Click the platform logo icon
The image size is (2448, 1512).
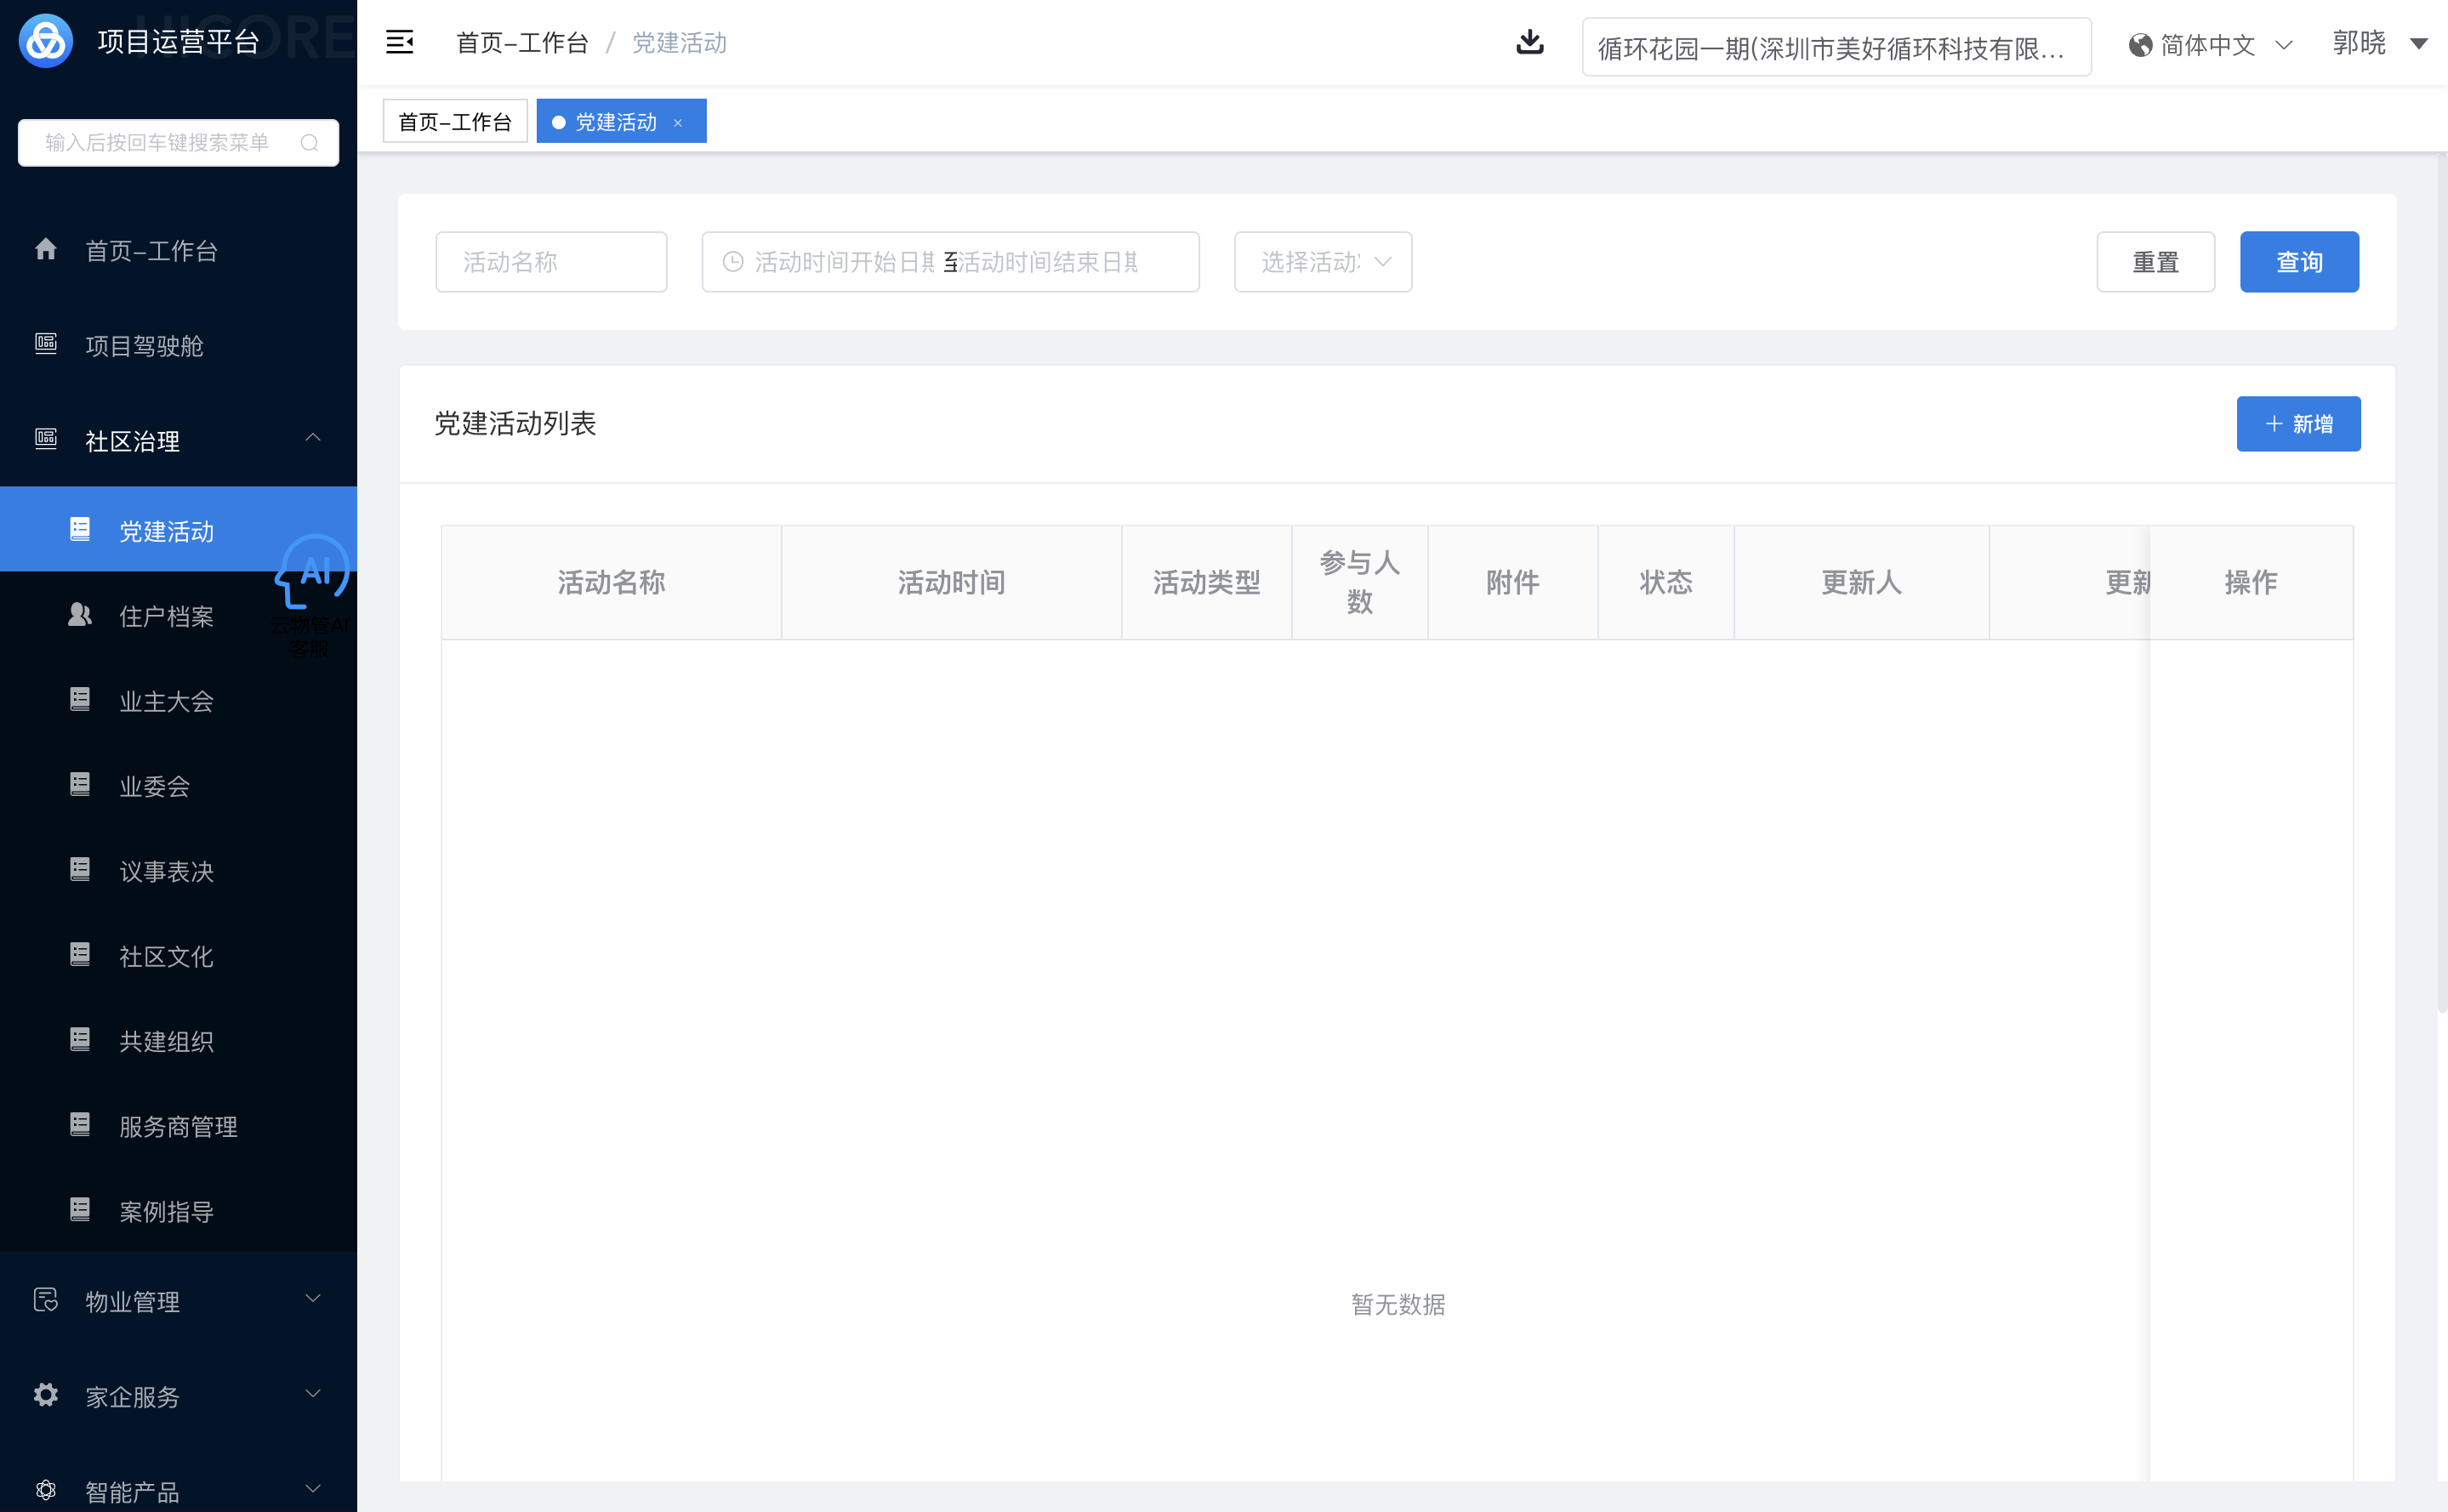click(x=46, y=41)
